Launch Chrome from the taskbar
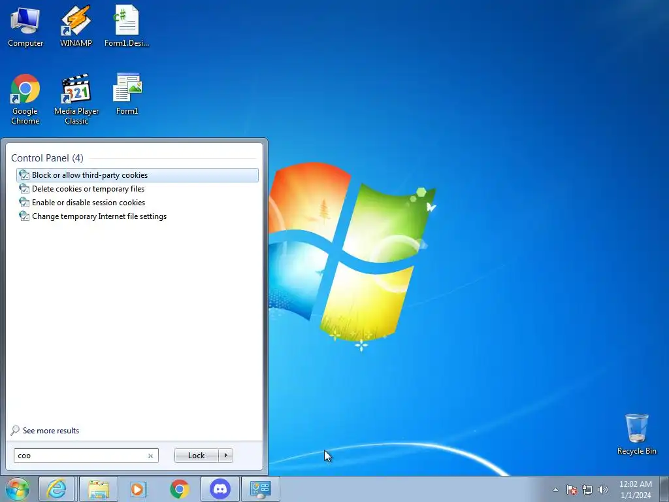 point(179,489)
